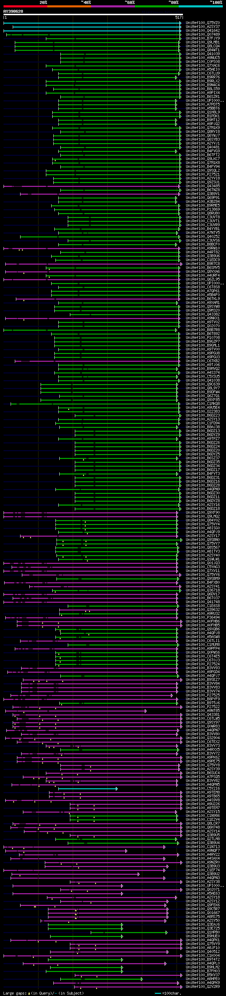Click hit label UniRef100_A9NUC5

[202, 58]
